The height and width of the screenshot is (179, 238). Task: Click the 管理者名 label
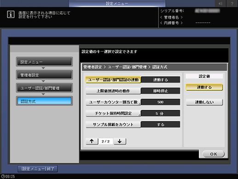tap(171, 17)
